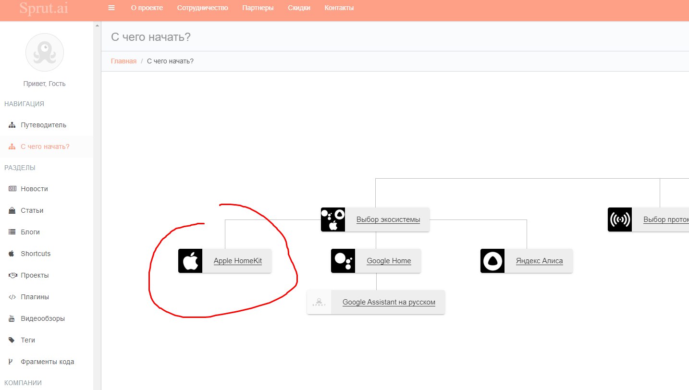Open the Контакты menu item

click(x=339, y=8)
